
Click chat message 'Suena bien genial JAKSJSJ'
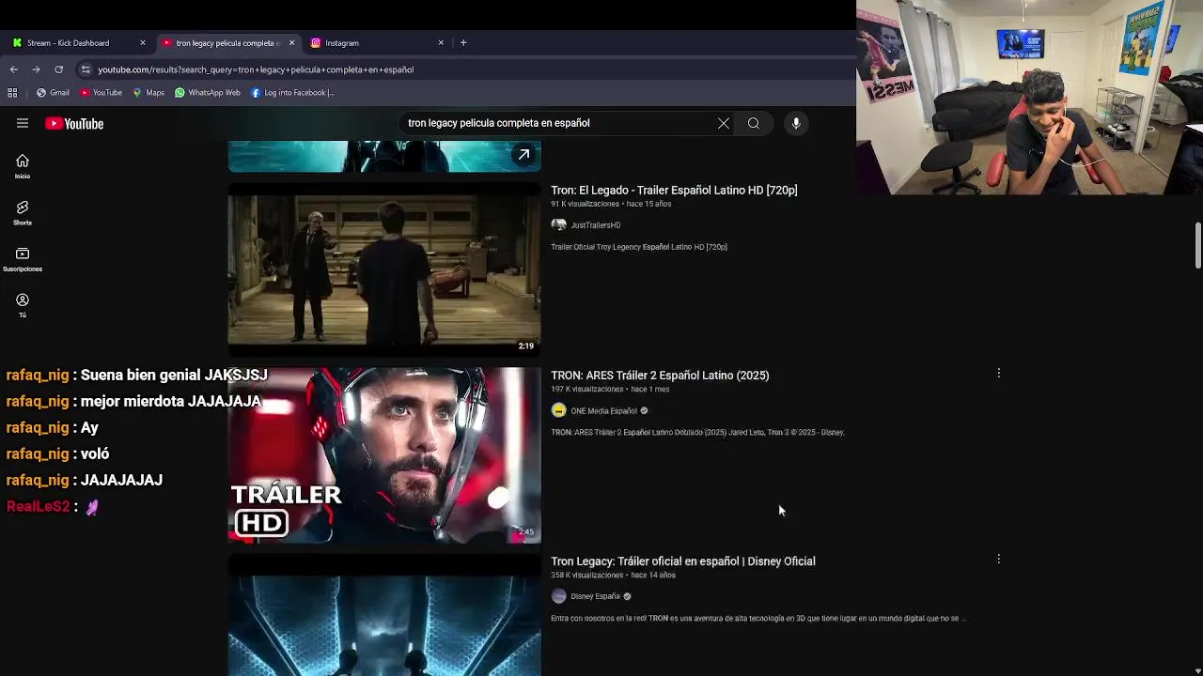click(x=174, y=375)
